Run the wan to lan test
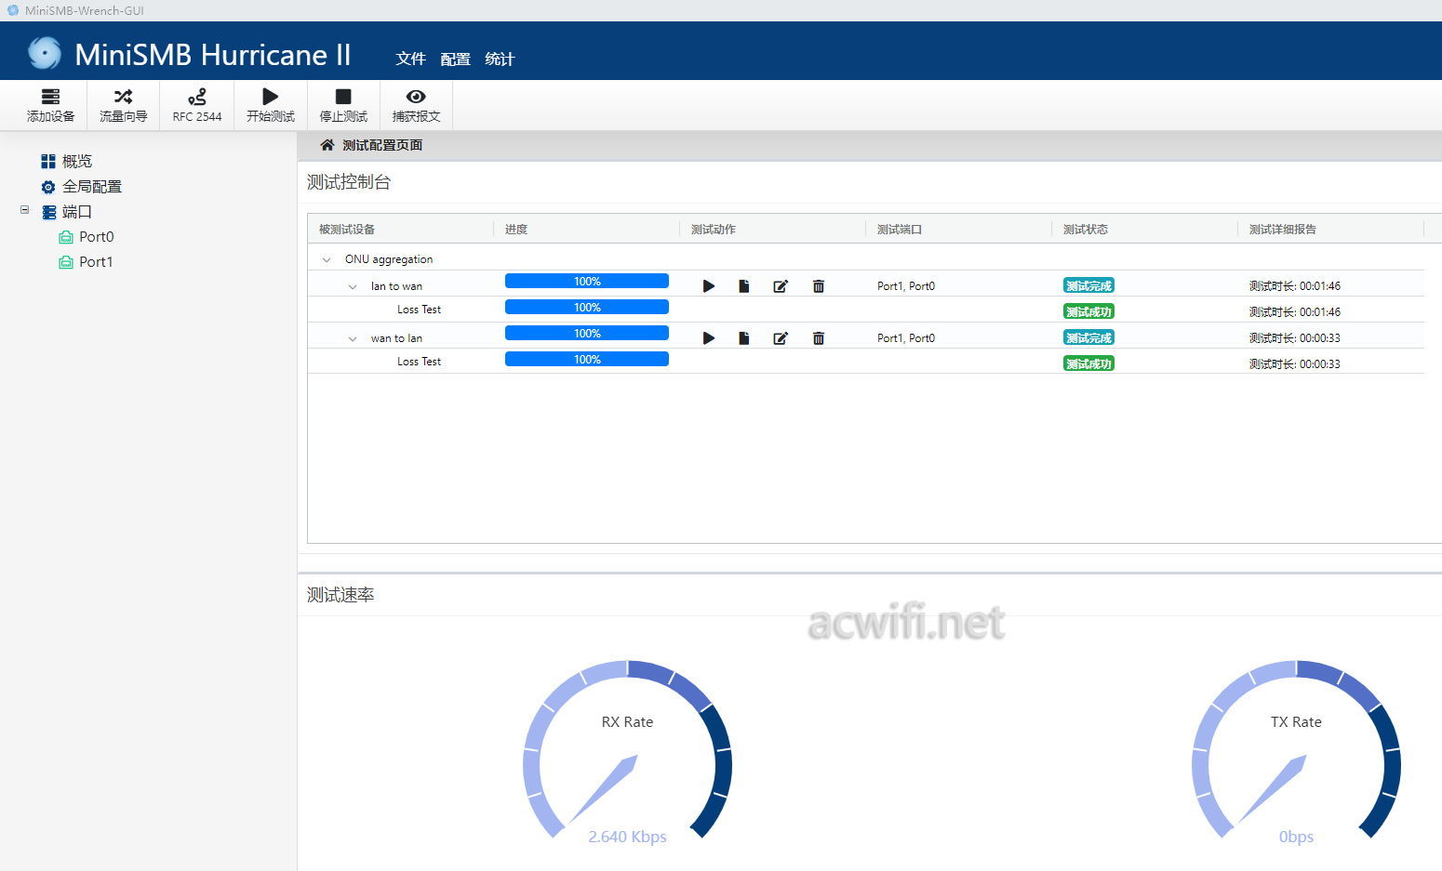This screenshot has height=871, width=1442. pyautogui.click(x=709, y=338)
